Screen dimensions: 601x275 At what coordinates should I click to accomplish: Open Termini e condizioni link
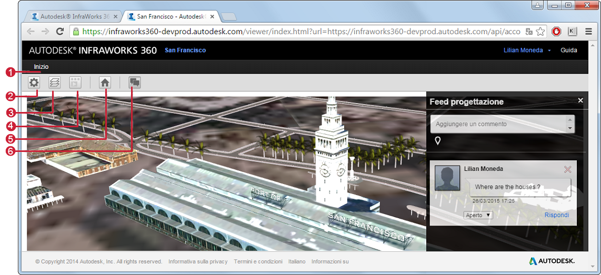click(258, 262)
